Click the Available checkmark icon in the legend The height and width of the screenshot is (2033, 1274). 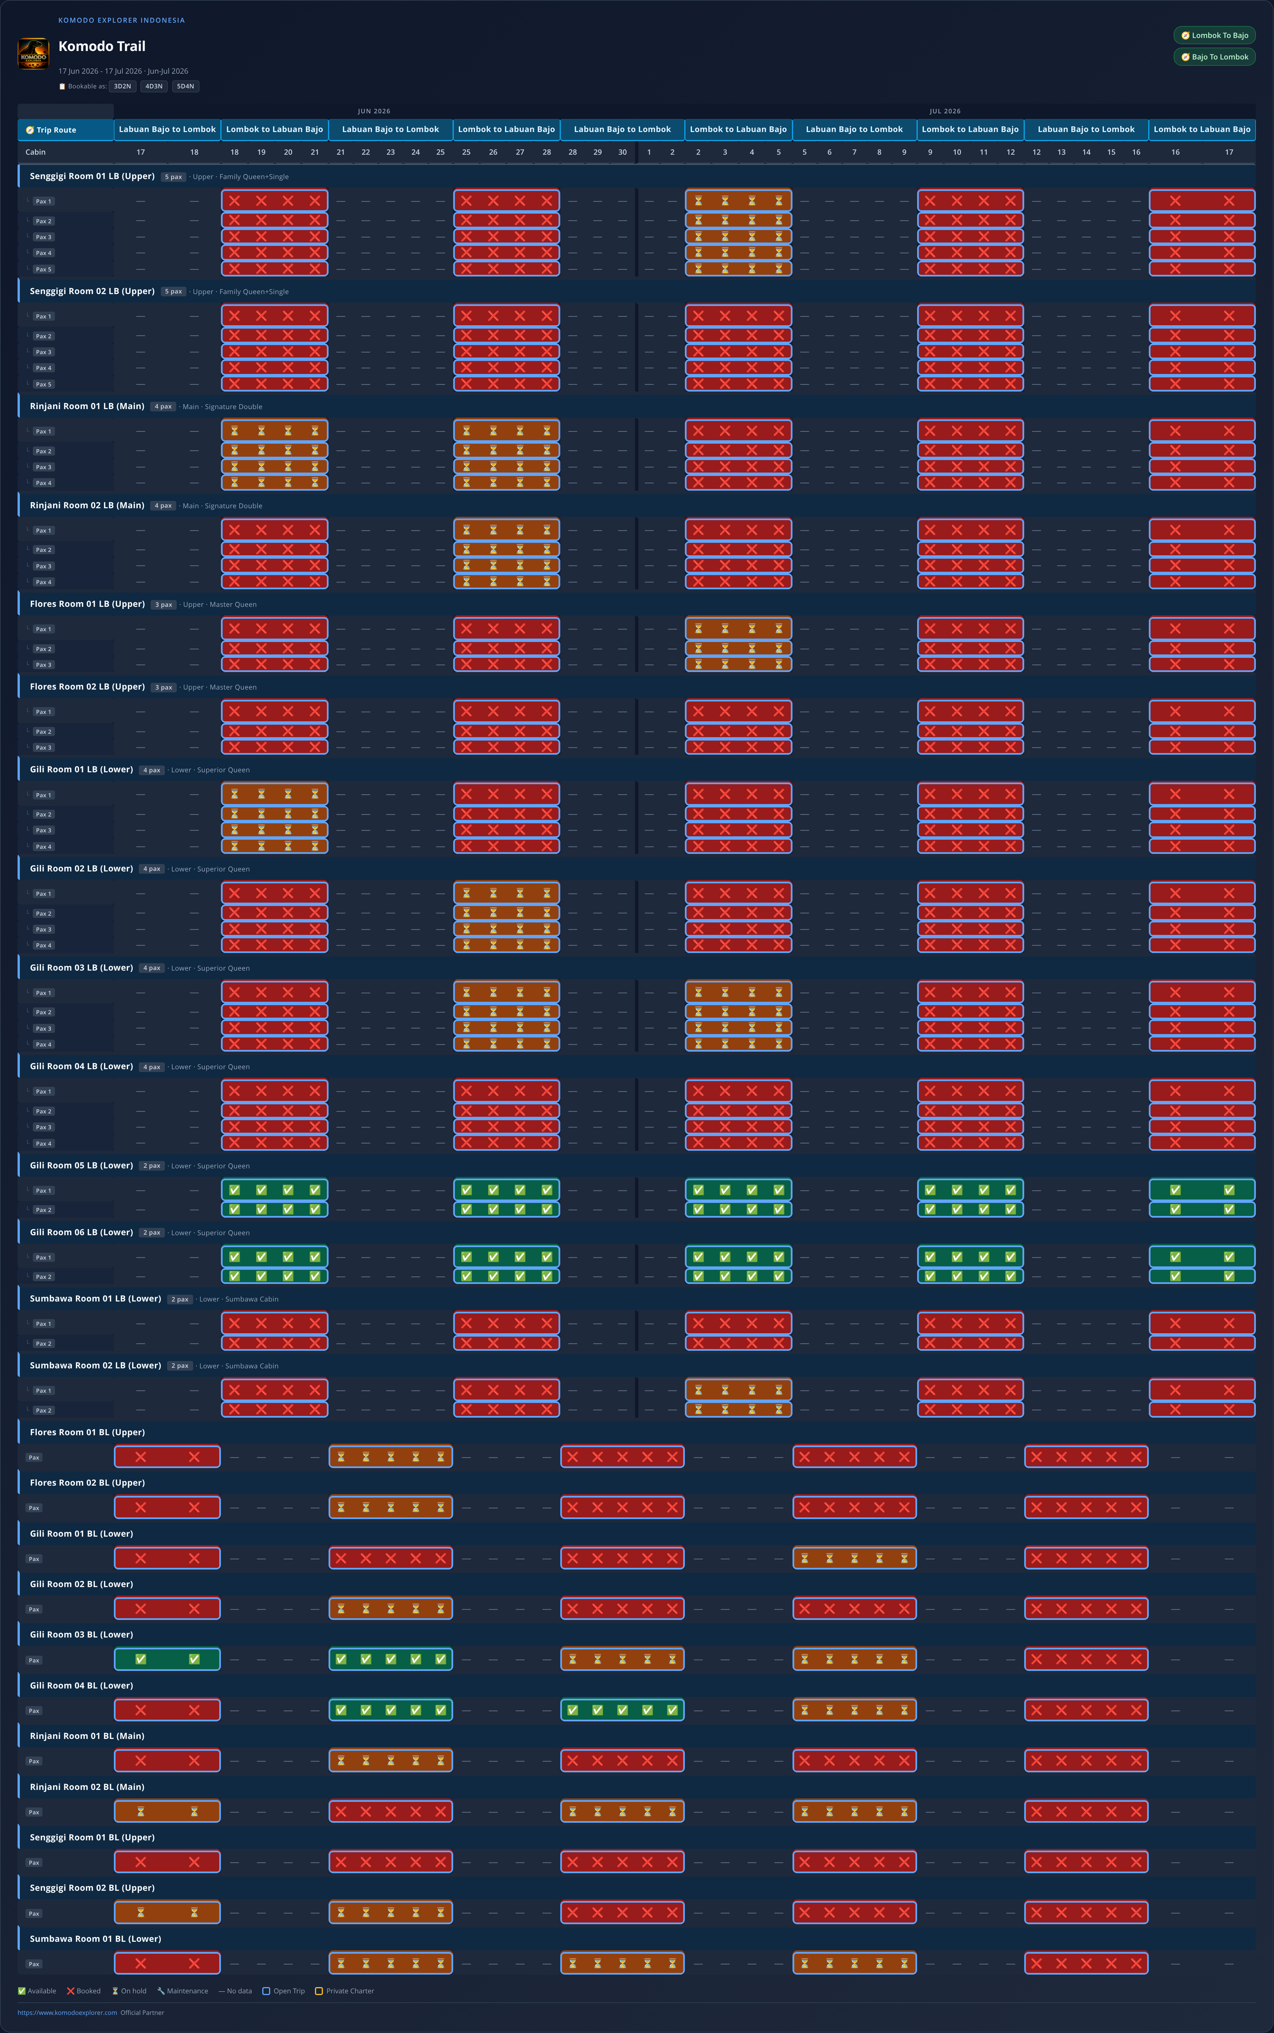22,1991
